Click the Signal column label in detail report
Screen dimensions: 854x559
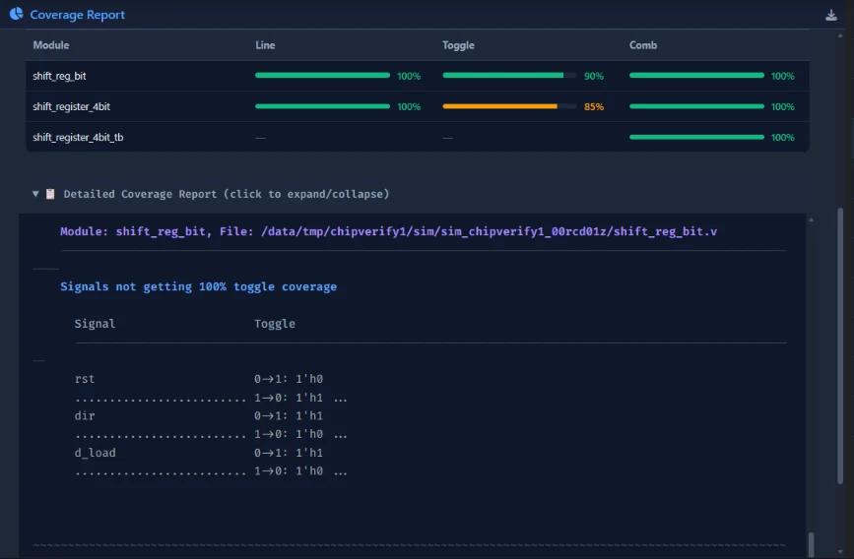[x=95, y=324]
